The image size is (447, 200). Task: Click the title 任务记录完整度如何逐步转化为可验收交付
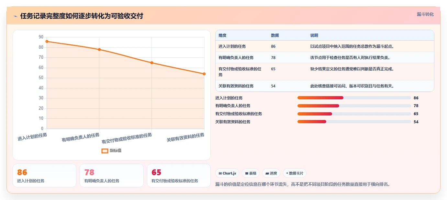pyautogui.click(x=82, y=16)
